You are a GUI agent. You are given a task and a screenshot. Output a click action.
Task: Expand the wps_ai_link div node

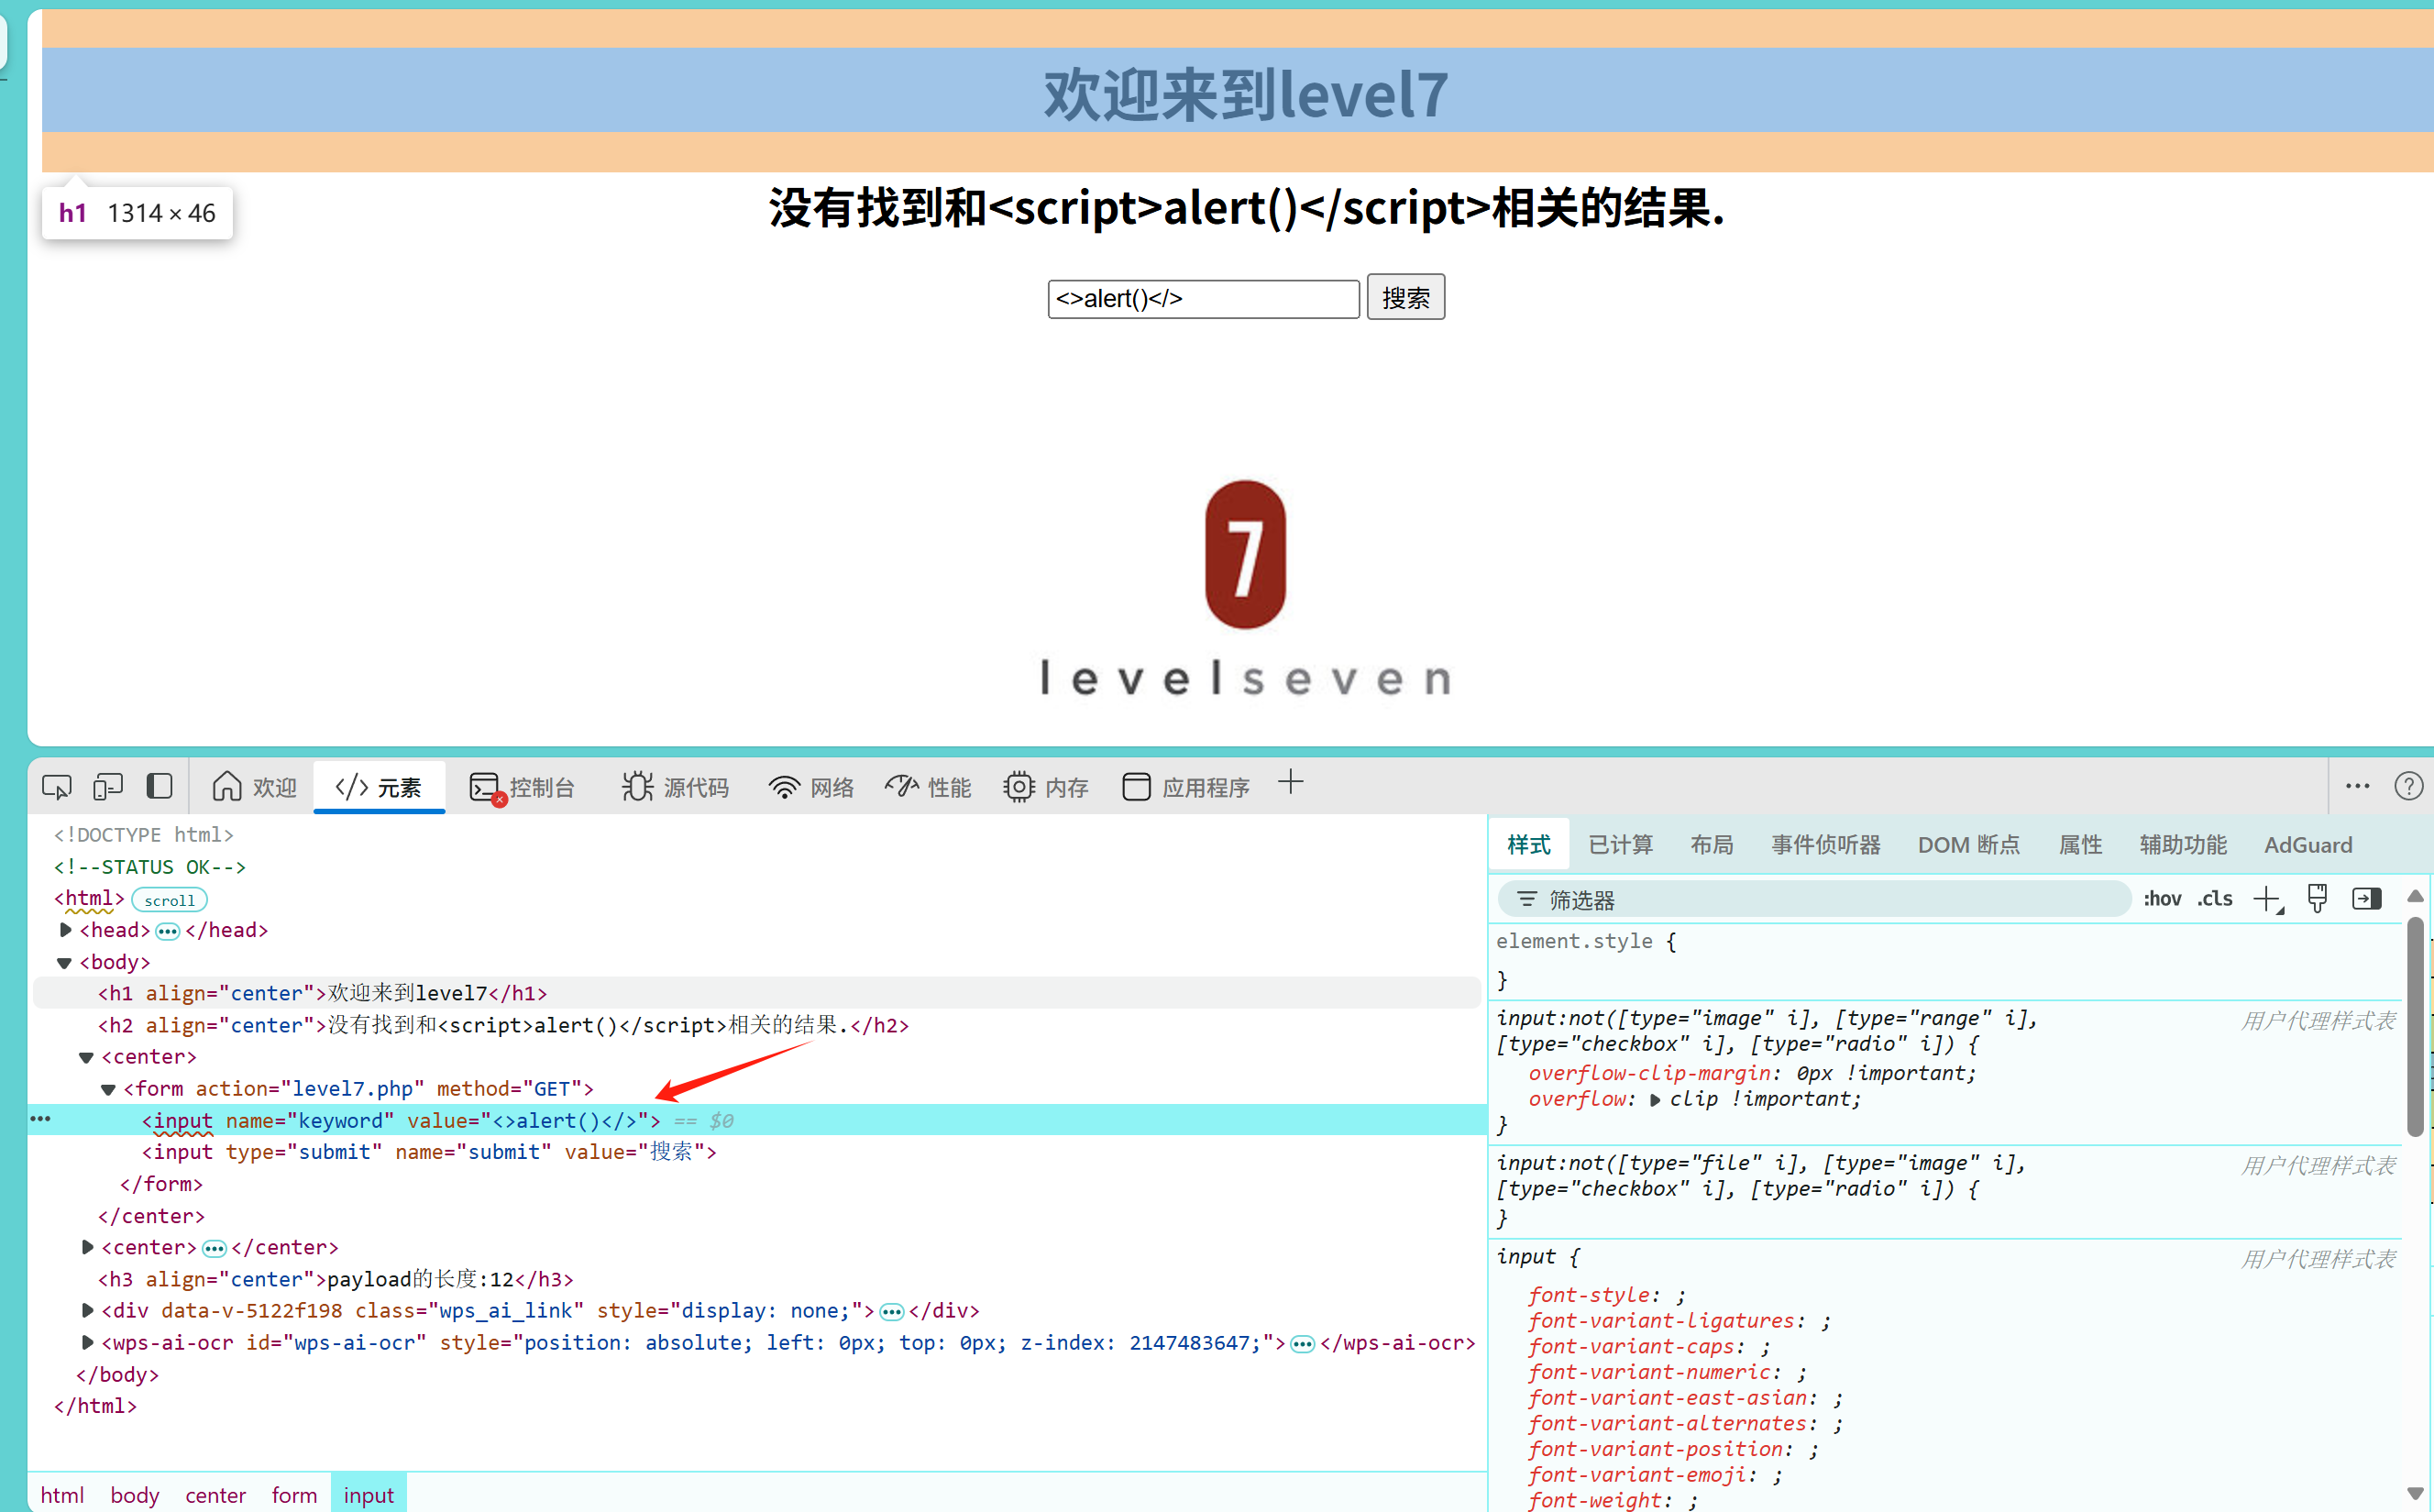[x=88, y=1310]
